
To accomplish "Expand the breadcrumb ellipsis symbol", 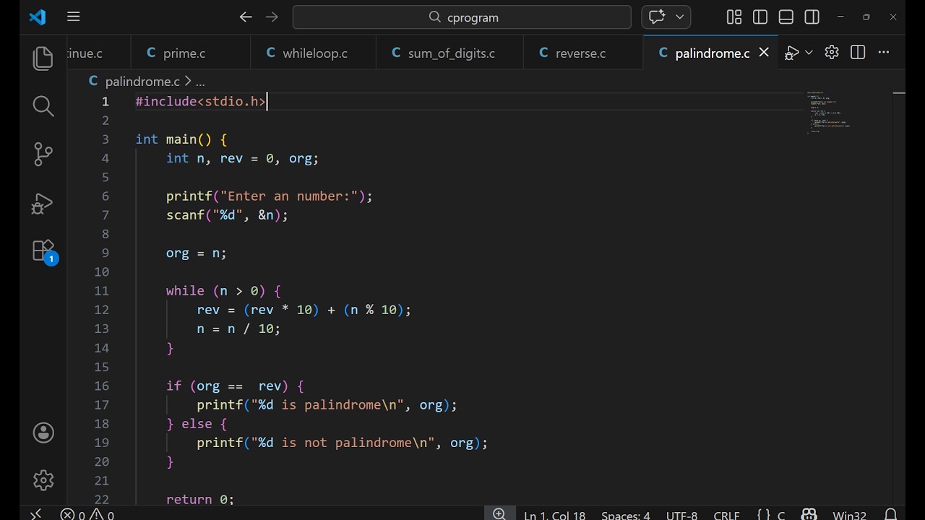I will tap(200, 82).
